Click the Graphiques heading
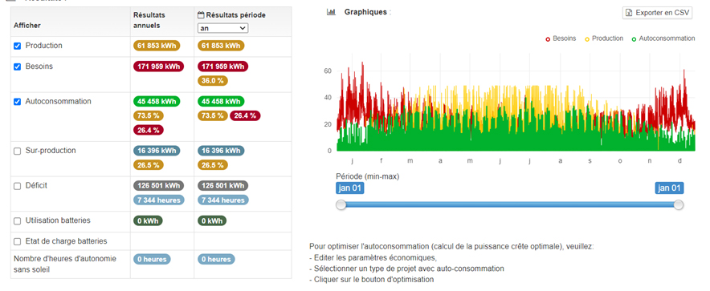710x291 pixels. (365, 12)
